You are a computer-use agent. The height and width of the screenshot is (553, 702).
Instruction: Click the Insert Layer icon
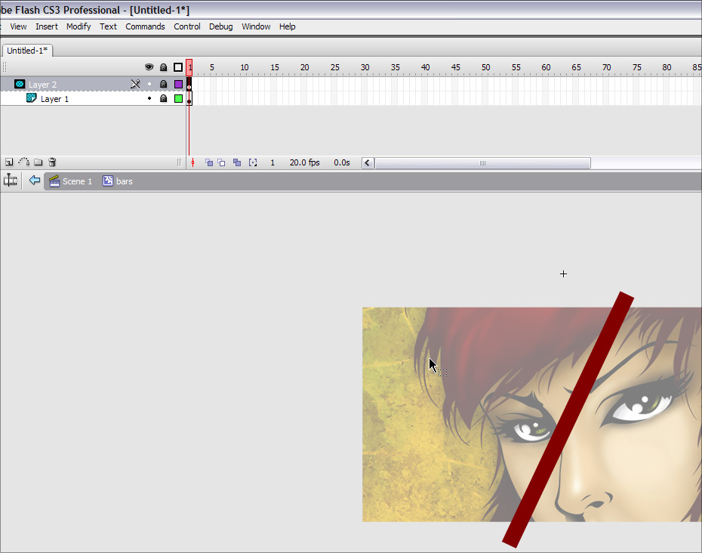[x=9, y=162]
